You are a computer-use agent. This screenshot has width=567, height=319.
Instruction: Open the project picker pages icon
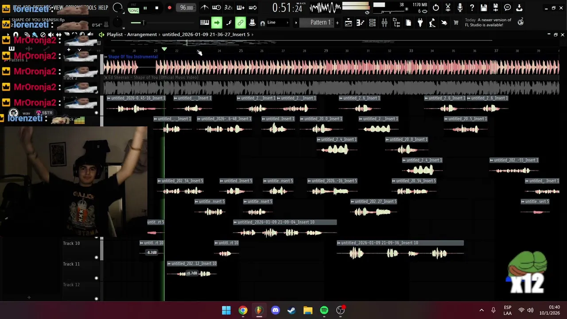pos(408,23)
